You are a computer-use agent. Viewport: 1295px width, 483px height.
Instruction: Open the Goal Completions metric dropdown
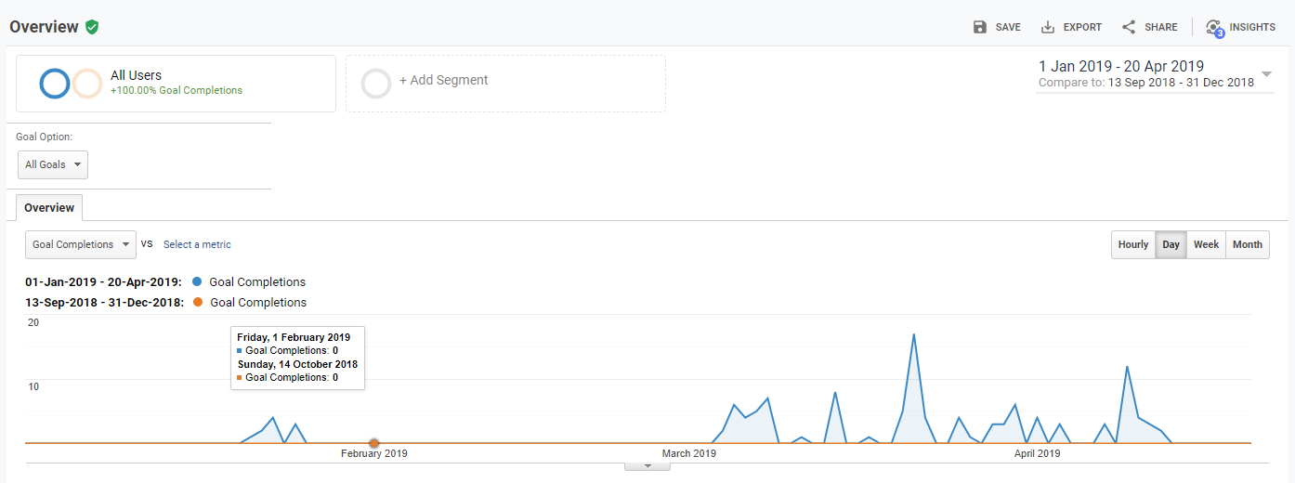(80, 244)
